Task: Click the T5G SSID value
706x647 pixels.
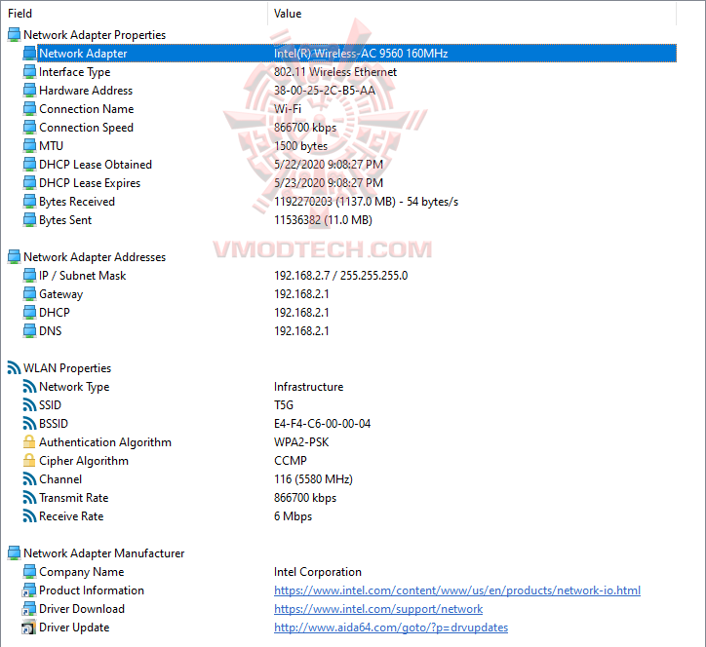Action: pyautogui.click(x=284, y=405)
